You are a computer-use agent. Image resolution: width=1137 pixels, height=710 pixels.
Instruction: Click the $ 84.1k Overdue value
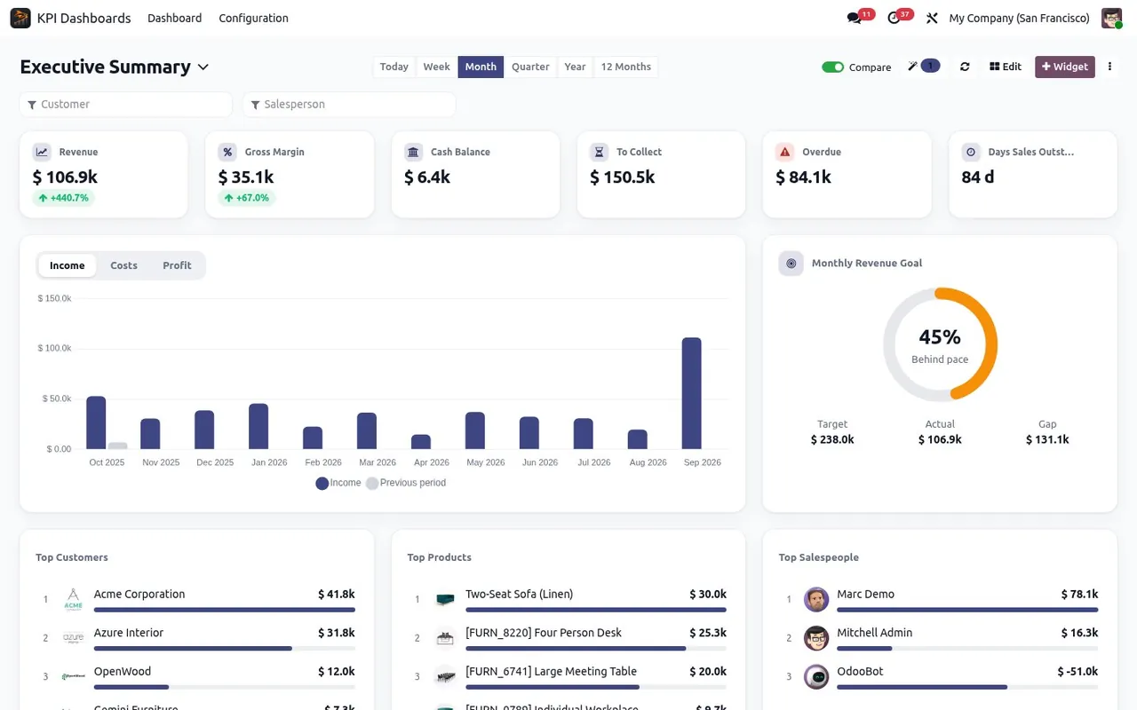[x=803, y=177]
